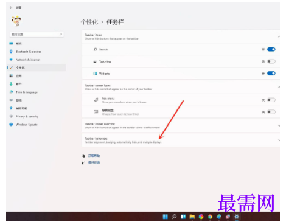The image size is (286, 222).
Task: Open the user profile avatar
Action: tap(16, 21)
